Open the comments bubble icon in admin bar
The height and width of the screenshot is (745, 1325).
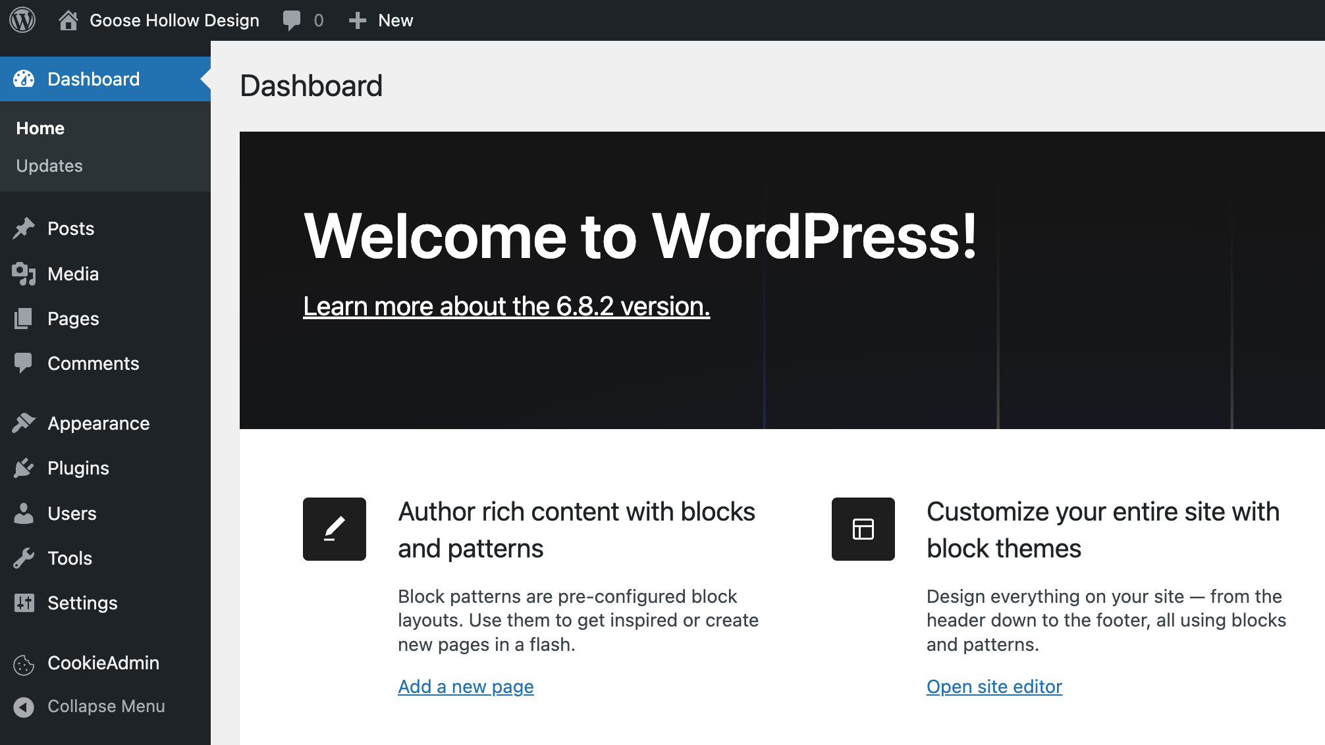click(291, 20)
